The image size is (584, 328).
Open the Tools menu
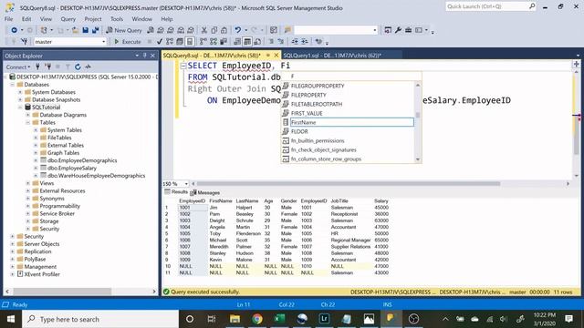(117, 19)
